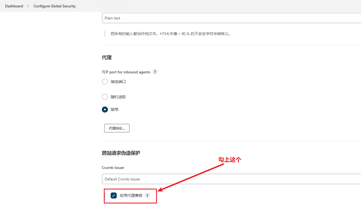
Task: Select the 随机选取 radio option
Action: (x=105, y=97)
